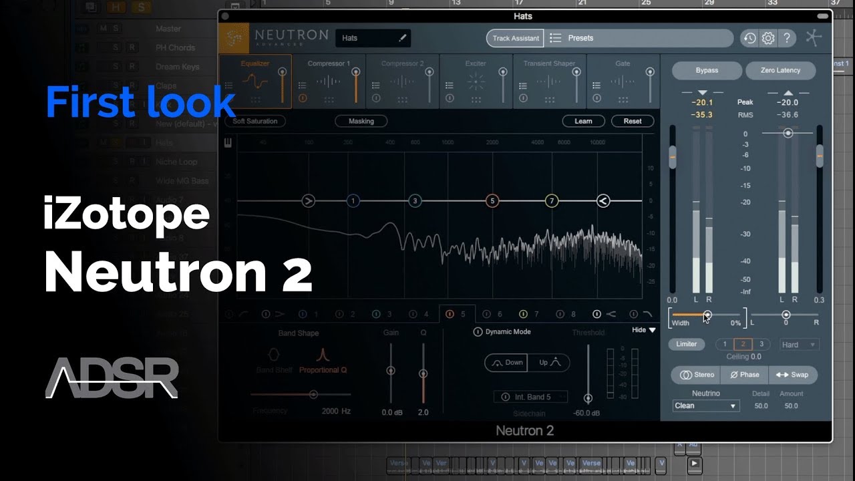The height and width of the screenshot is (481, 855).
Task: Switch to EQ band 6 tab
Action: point(492,314)
